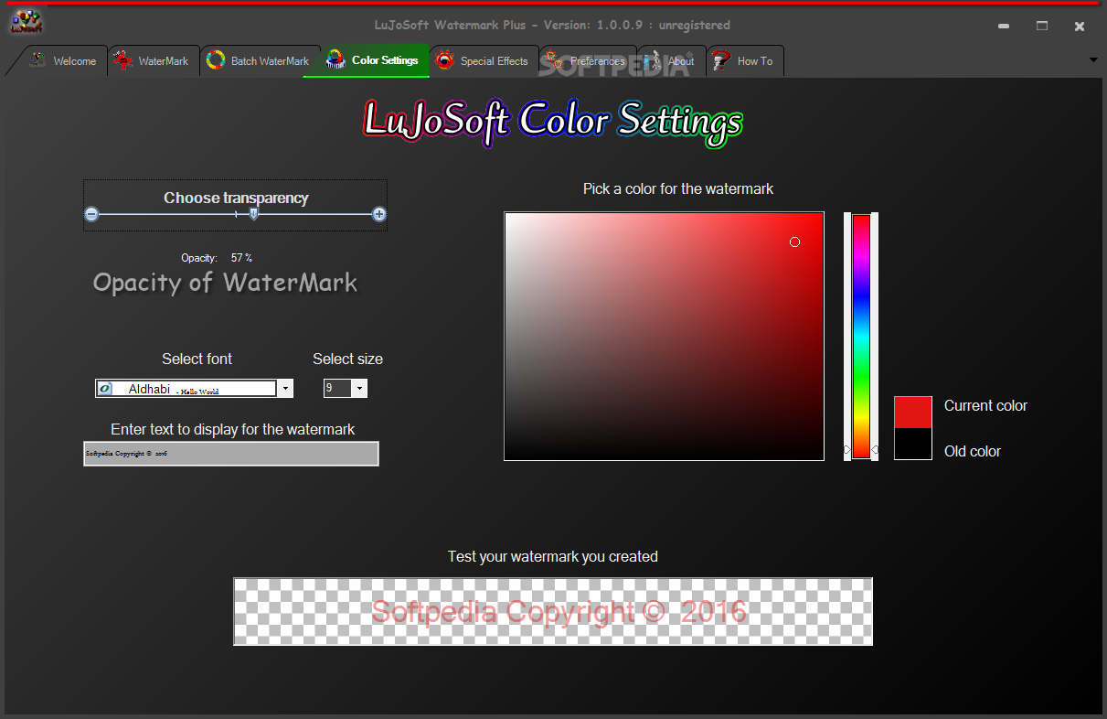
Task: Click the '57 %' opacity value
Action: click(241, 258)
